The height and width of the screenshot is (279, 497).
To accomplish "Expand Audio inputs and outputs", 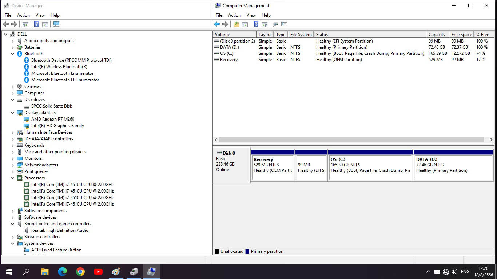I will pos(13,41).
